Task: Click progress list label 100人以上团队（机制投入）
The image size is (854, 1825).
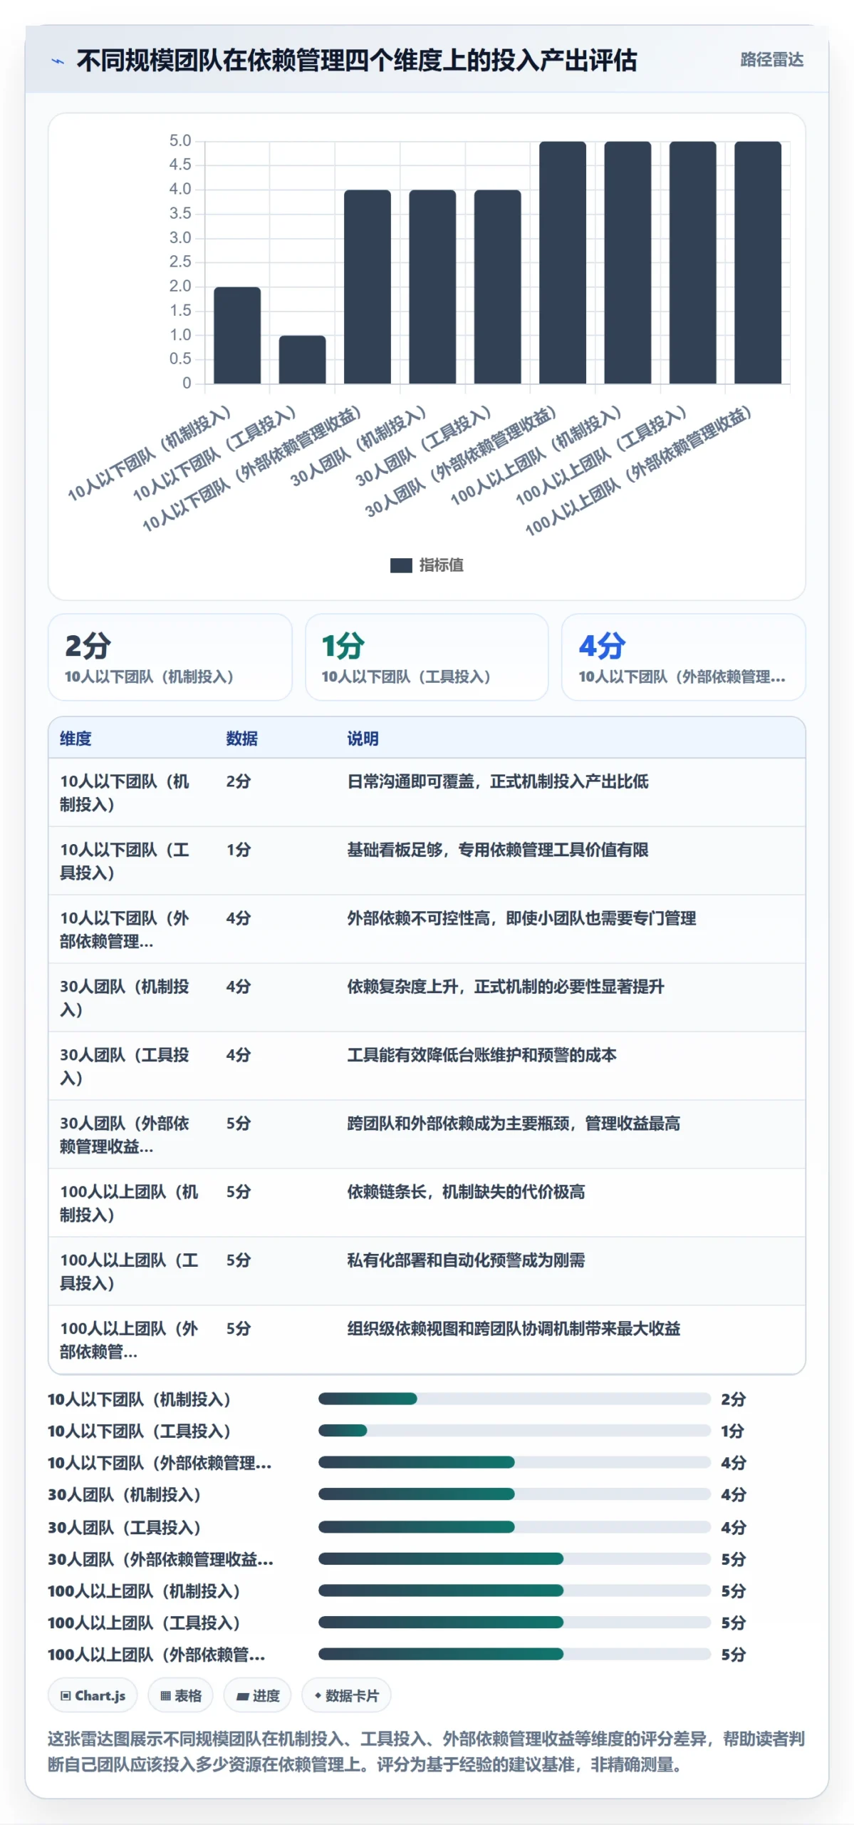Action: click(x=144, y=1591)
